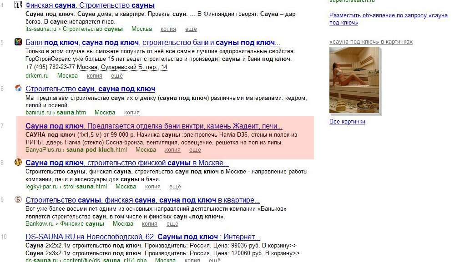
Task: Click the sauna picture thumbnail
Action: coord(354,80)
